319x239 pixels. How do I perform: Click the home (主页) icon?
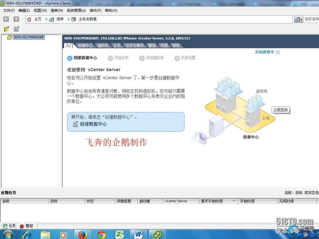click(29, 19)
